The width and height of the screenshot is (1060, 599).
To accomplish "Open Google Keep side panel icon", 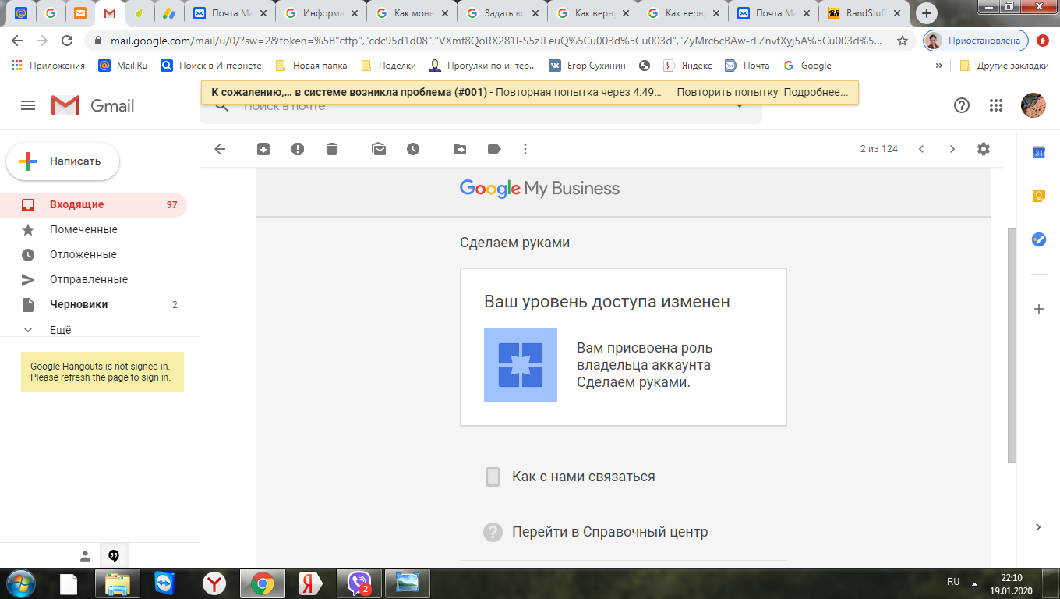I will click(x=1038, y=197).
